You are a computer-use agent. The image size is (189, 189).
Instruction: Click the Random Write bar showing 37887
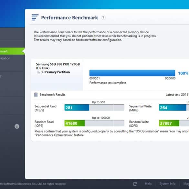coord(174,123)
